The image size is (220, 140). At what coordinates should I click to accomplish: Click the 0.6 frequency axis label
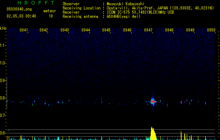click(x=3, y=133)
